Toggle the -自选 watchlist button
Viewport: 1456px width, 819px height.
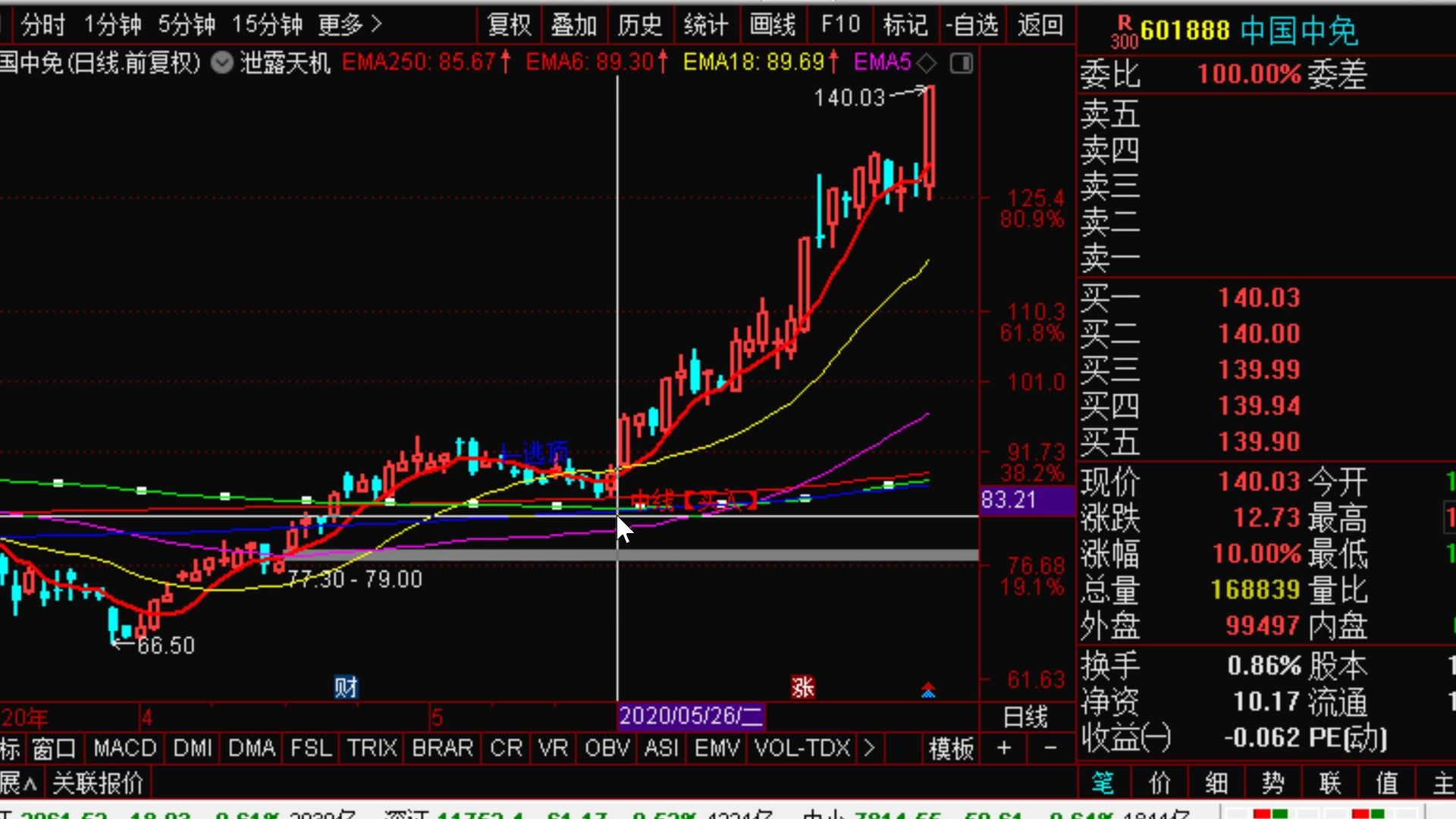[x=972, y=25]
